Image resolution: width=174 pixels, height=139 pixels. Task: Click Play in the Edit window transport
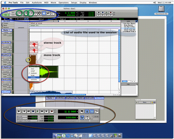pyautogui.click(x=107, y=12)
